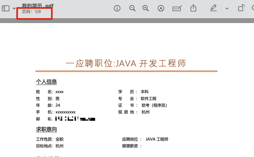Click the search icon at toolbar edge

[253, 8]
